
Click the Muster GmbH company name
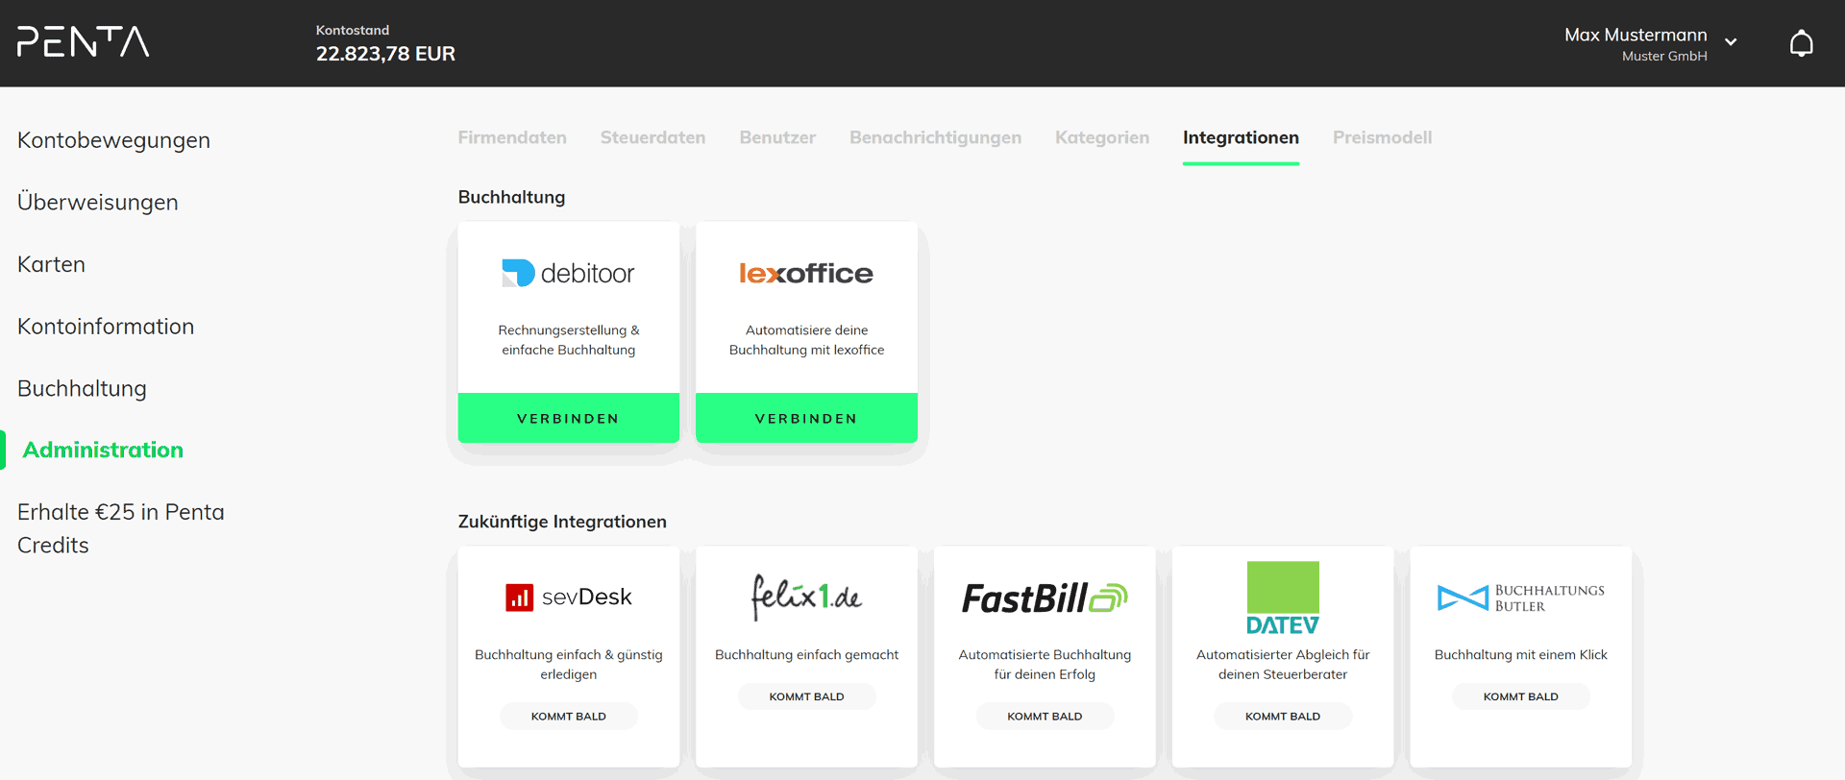(x=1664, y=57)
